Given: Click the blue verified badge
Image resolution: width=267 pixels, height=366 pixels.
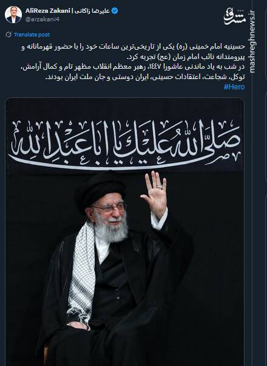Looking at the screenshot, I should tap(114, 11).
